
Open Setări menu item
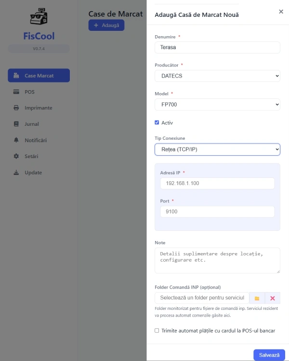[x=39, y=156]
